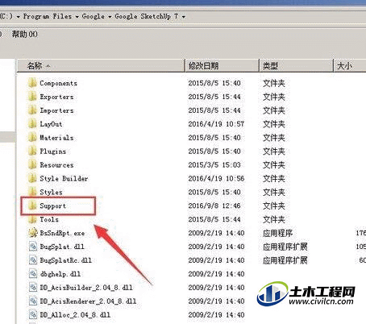Select the dbghelp.dll file icon
Image resolution: width=366 pixels, height=324 pixels.
(33, 274)
